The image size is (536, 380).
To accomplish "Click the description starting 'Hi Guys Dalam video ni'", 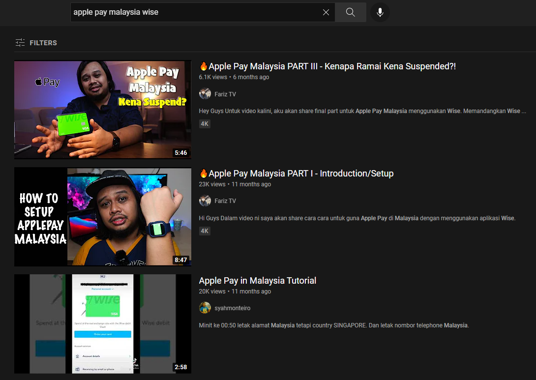I will tap(357, 218).
